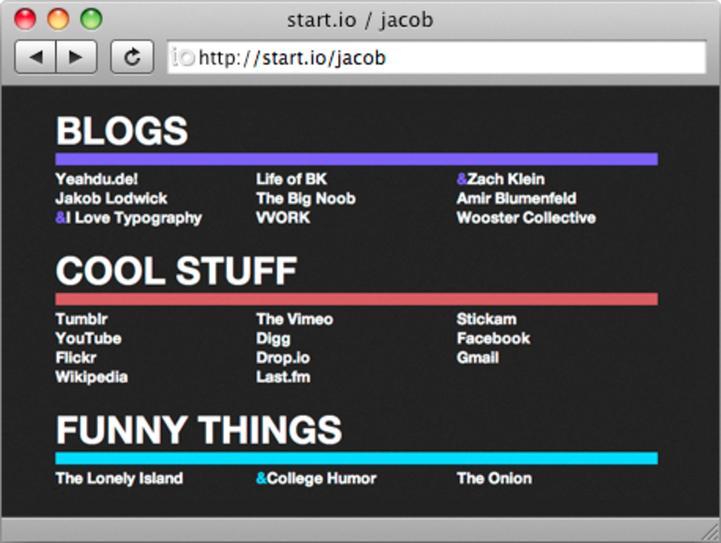Open the Zach Klein blog link
The image size is (721, 543).
505,179
